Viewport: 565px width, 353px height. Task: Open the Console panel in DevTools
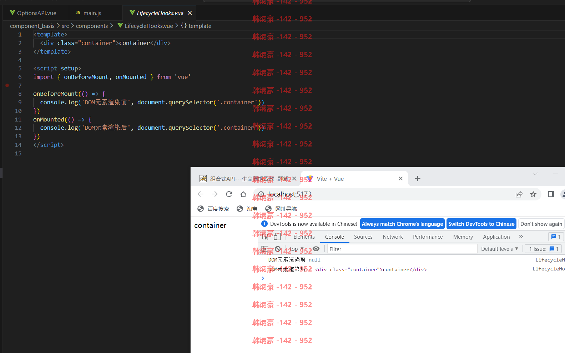click(334, 237)
